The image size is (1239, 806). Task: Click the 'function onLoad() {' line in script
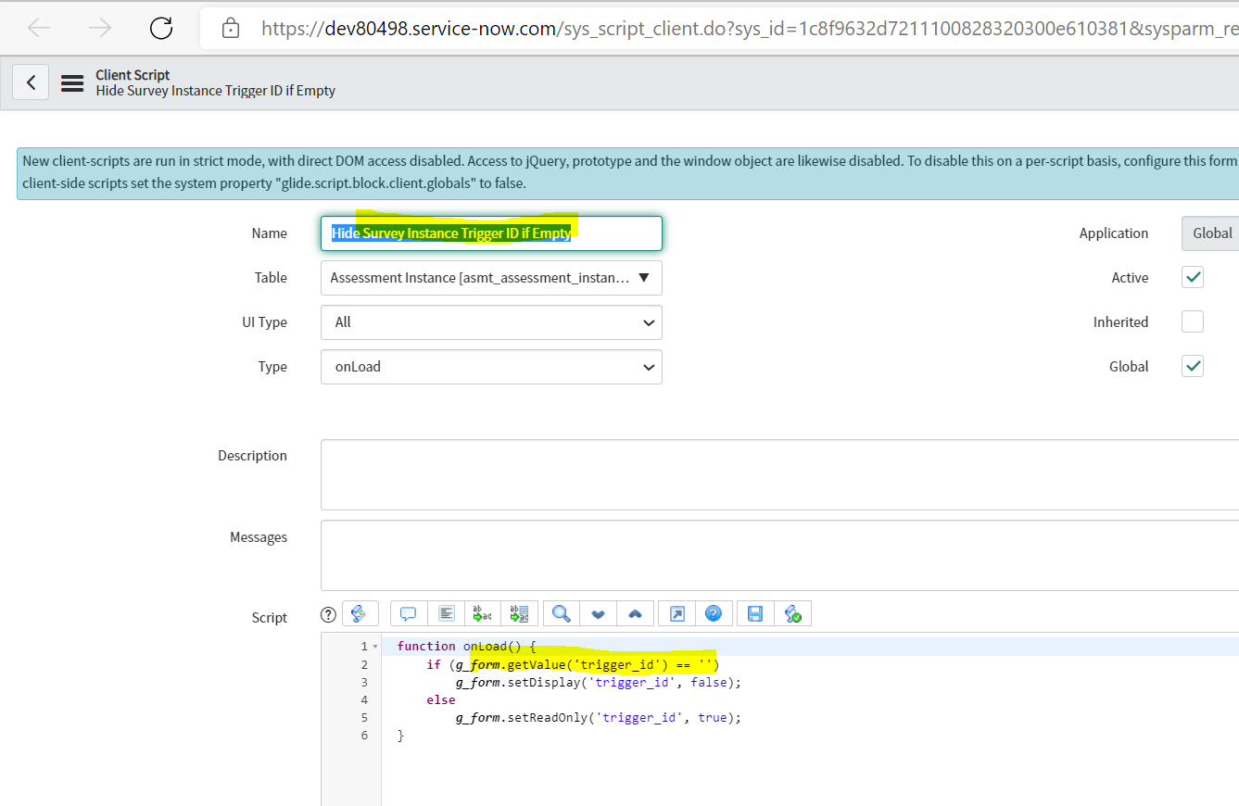coord(466,647)
